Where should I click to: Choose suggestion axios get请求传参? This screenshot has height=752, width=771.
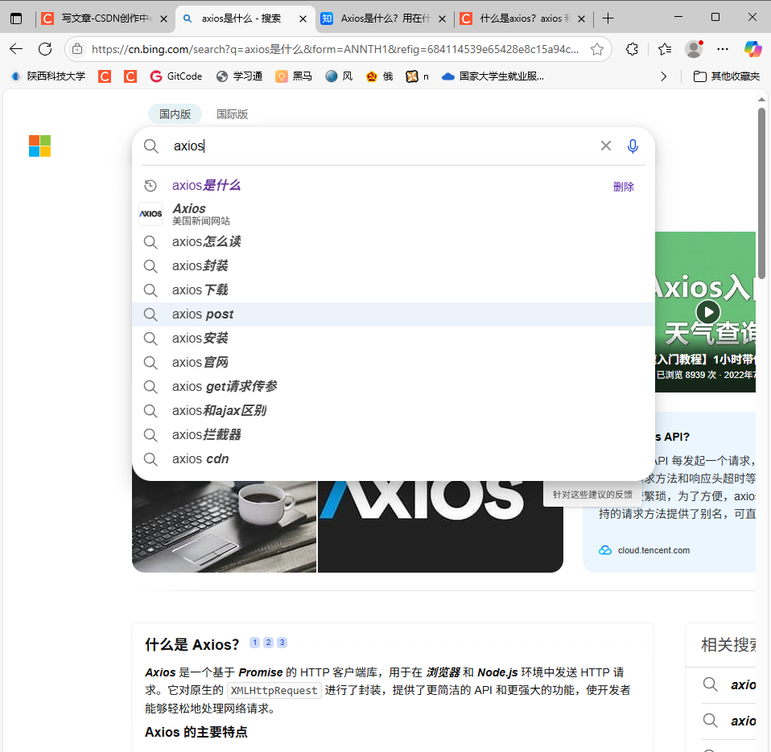[x=394, y=386]
